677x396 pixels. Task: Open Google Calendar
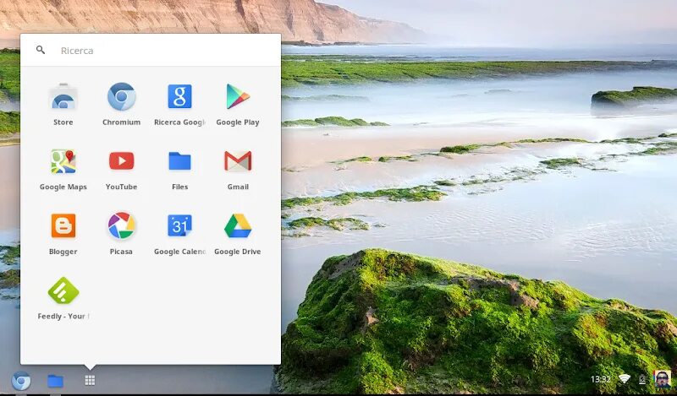(x=179, y=225)
